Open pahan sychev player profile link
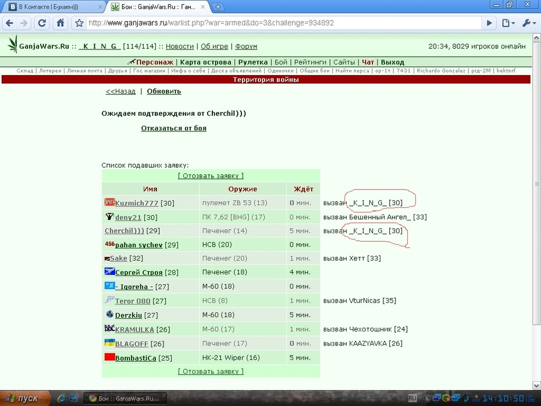 [x=138, y=245]
